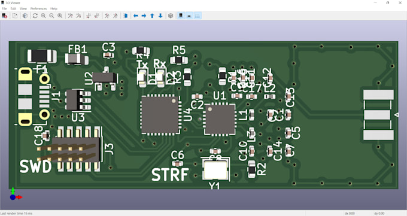Click the Reload board icon
The image size is (407, 216).
pyautogui.click(x=4, y=16)
